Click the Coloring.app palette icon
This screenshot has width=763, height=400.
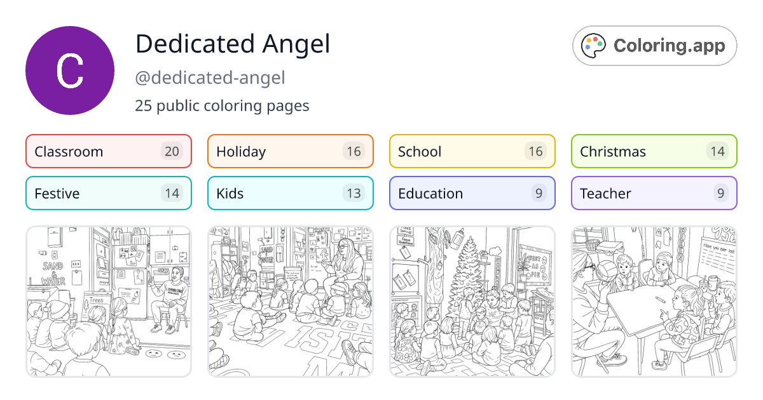(x=593, y=46)
